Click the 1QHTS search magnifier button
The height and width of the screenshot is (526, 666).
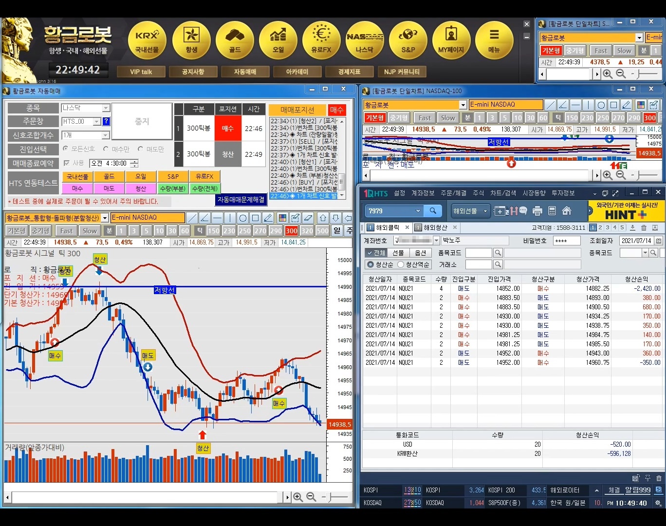(x=433, y=211)
